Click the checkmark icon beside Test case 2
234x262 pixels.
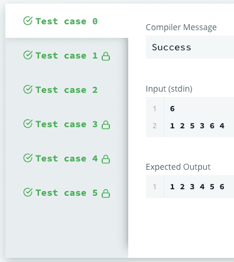click(x=28, y=89)
